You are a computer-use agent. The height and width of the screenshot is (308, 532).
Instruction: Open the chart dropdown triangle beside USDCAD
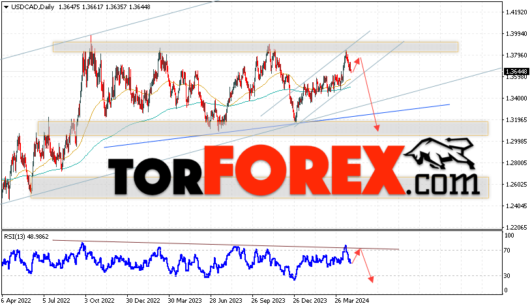point(6,7)
